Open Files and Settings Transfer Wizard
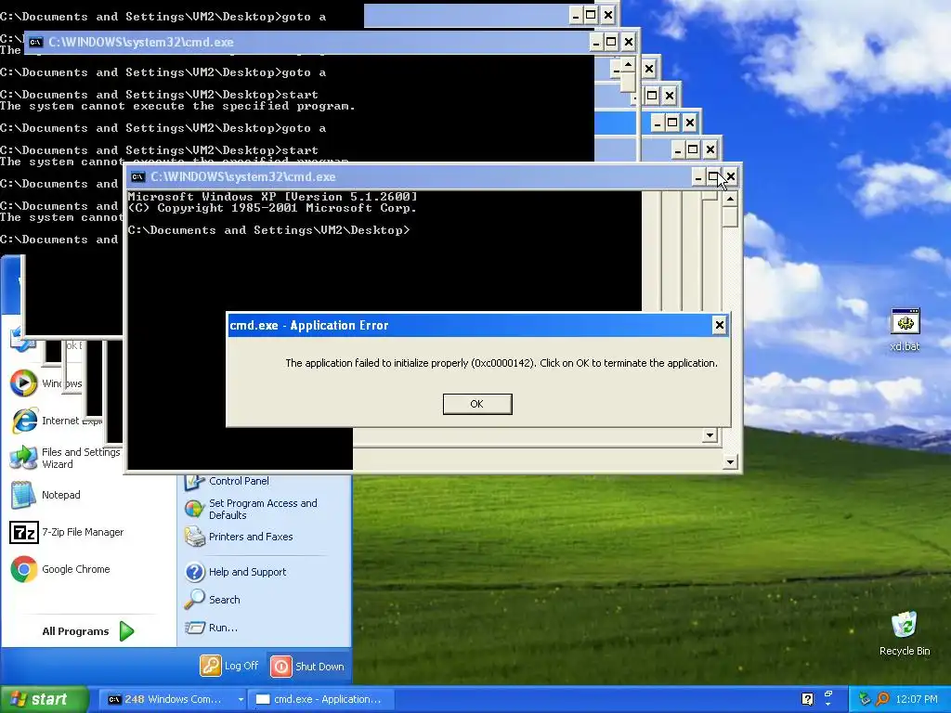The height and width of the screenshot is (713, 951). click(x=66, y=458)
